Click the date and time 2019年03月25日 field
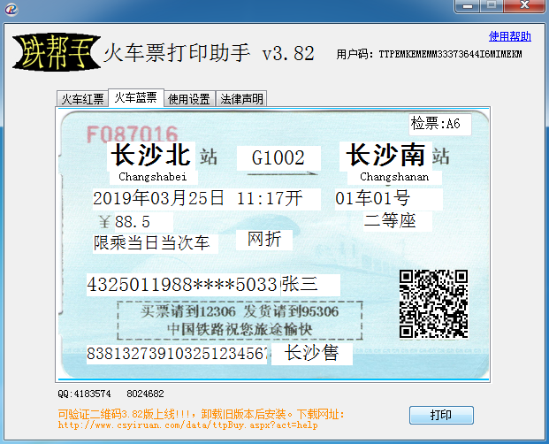The height and width of the screenshot is (444, 549). 207,199
